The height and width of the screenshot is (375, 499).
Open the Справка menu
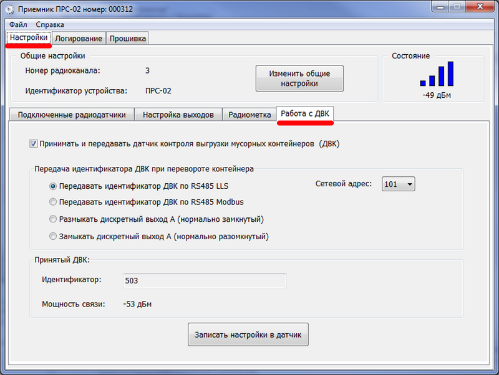[50, 24]
